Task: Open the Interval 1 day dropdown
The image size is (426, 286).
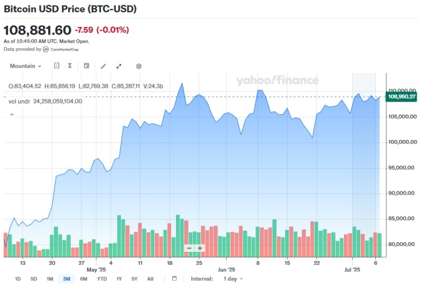Action: click(x=233, y=278)
